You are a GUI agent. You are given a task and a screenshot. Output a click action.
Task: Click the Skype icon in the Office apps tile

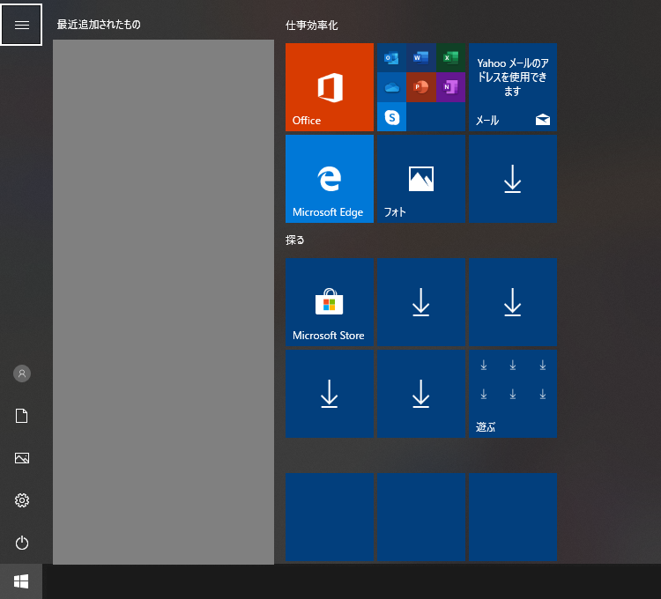[391, 116]
